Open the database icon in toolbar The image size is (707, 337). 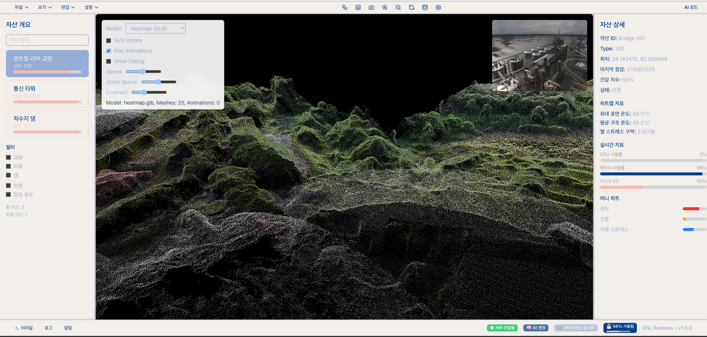pos(425,8)
